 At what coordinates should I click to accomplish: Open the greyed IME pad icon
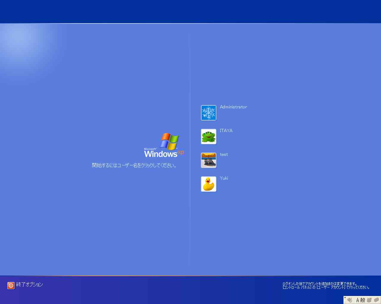coord(369,300)
